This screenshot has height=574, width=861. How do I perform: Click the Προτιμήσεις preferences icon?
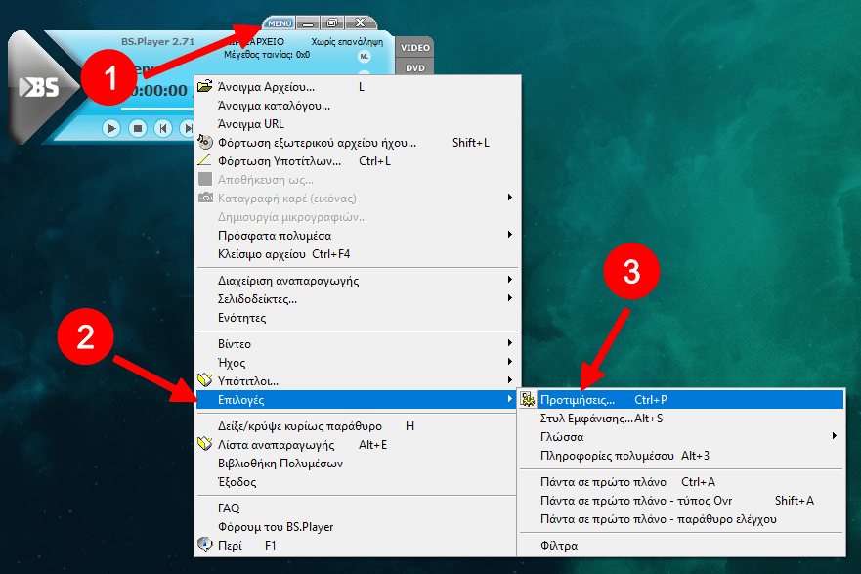point(529,400)
